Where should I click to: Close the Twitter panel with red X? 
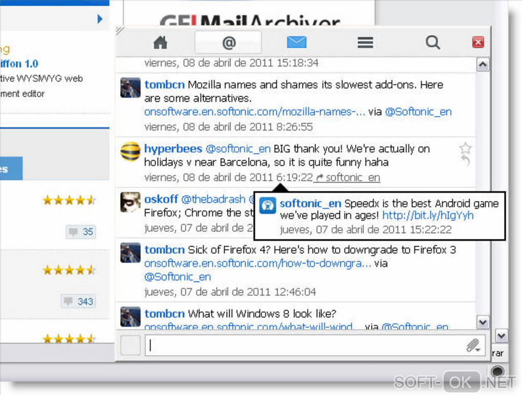pyautogui.click(x=478, y=42)
